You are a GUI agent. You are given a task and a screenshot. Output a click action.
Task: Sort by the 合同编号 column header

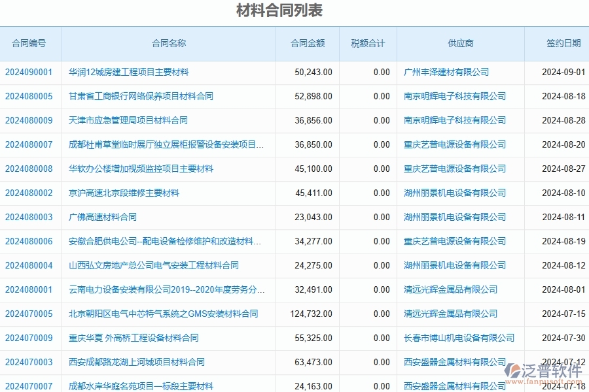(x=30, y=44)
